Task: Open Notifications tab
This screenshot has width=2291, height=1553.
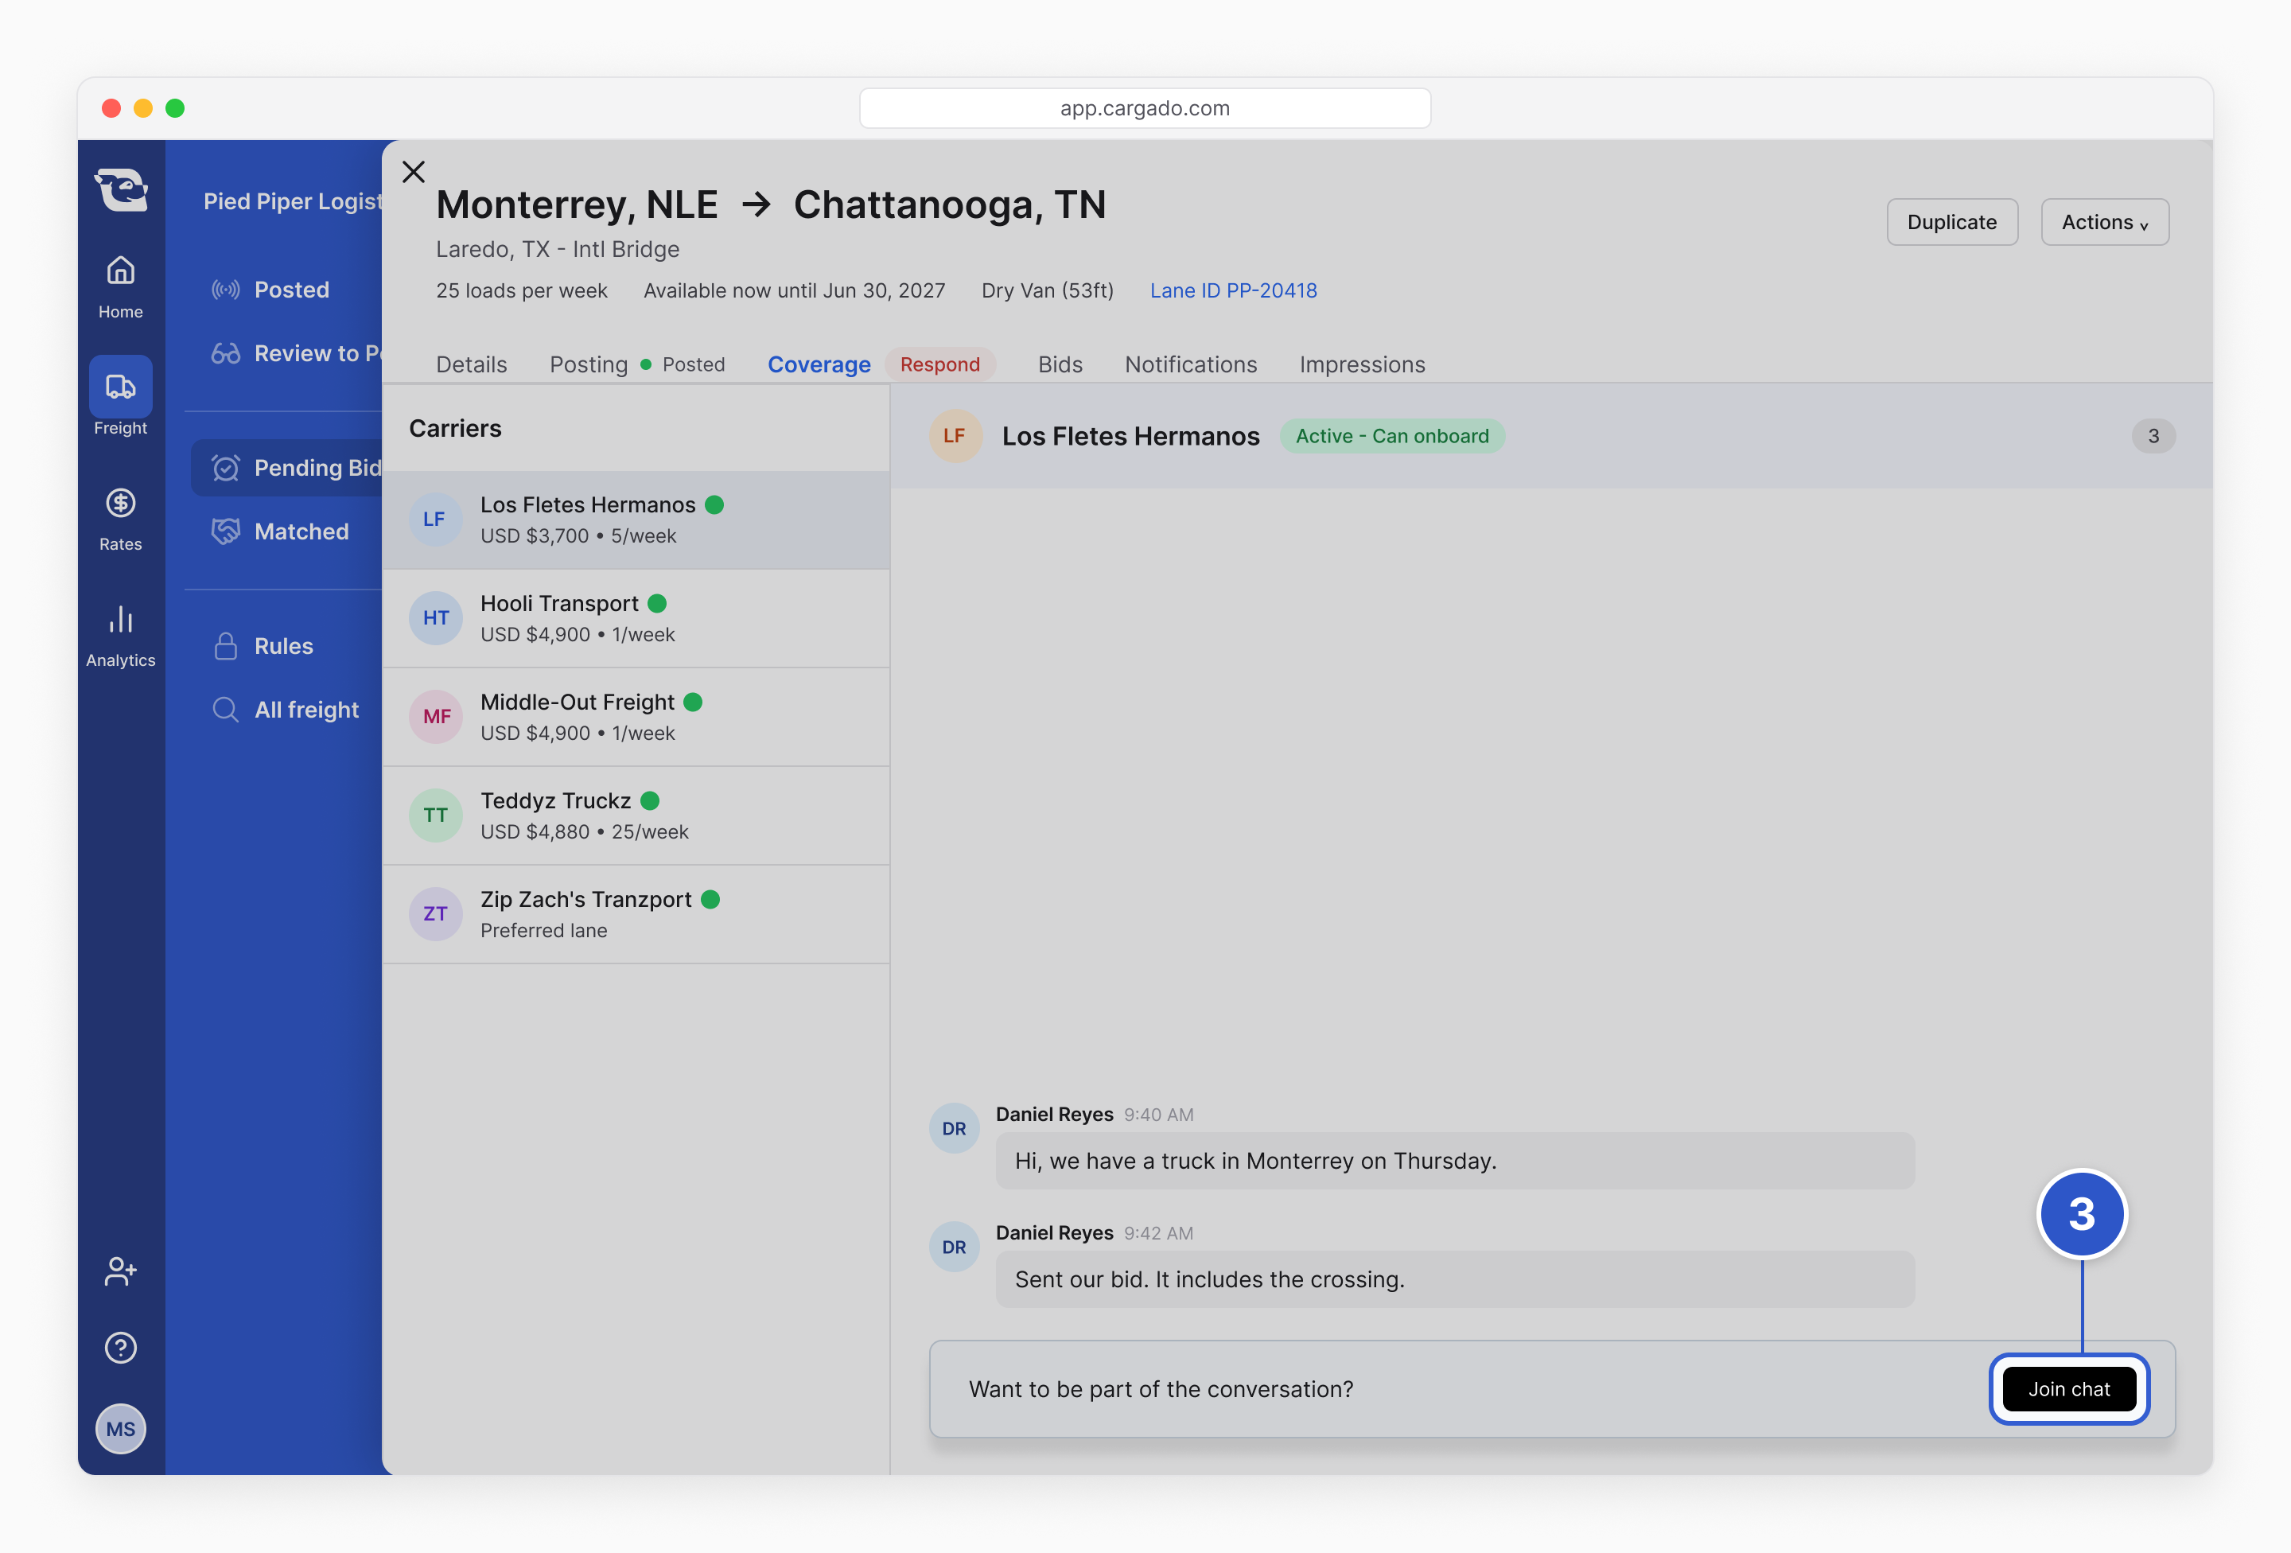Action: [x=1191, y=365]
